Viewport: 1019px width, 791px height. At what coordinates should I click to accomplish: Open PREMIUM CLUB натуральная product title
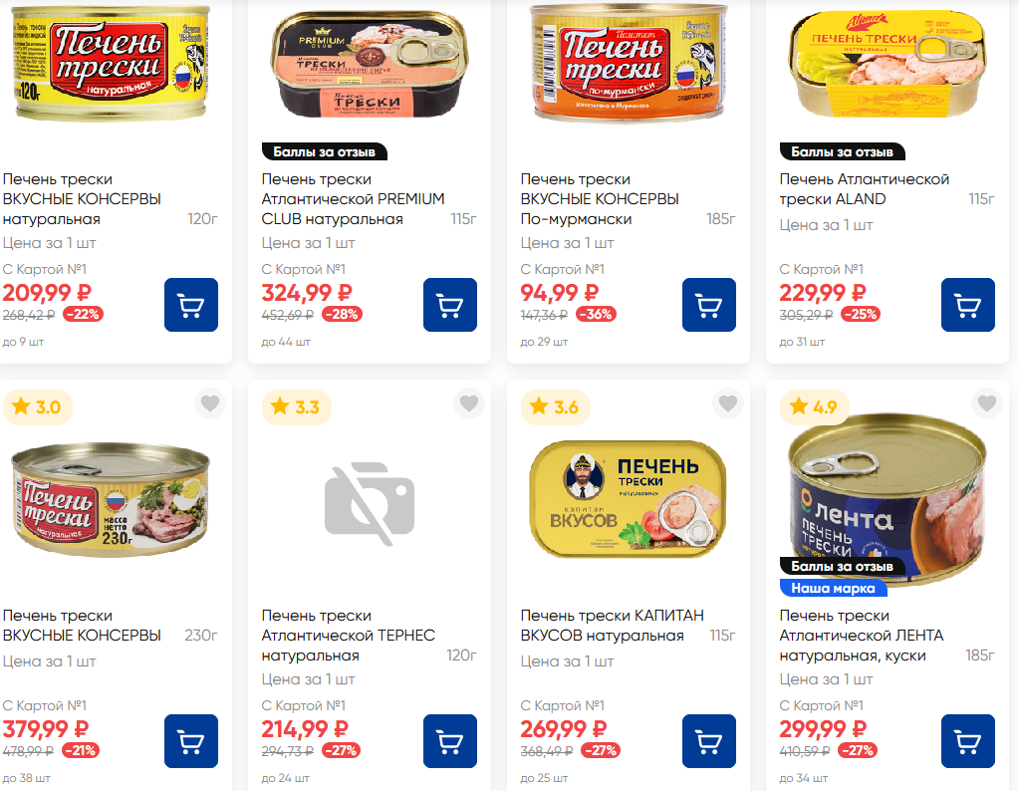[353, 199]
